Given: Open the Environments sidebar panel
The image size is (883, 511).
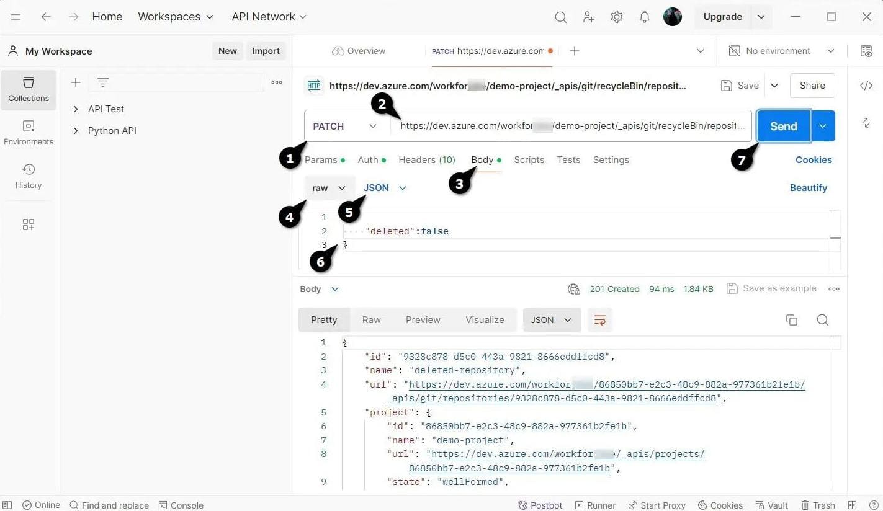Looking at the screenshot, I should 29,133.
